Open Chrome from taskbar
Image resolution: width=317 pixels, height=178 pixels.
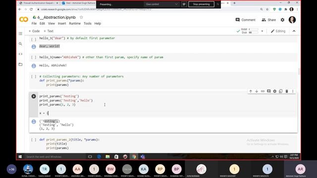point(134,157)
